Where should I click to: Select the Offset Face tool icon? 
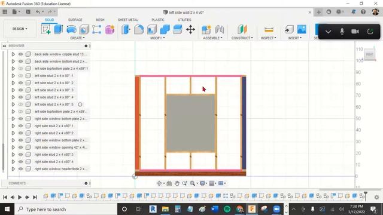click(x=178, y=29)
